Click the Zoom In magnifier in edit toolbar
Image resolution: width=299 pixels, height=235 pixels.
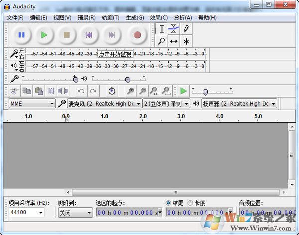click(130, 91)
